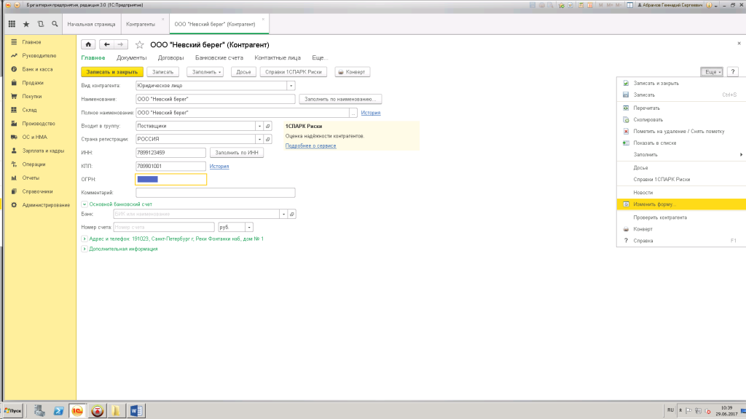
Task: Open country РОССИЯ with open-button icon
Action: [x=268, y=139]
